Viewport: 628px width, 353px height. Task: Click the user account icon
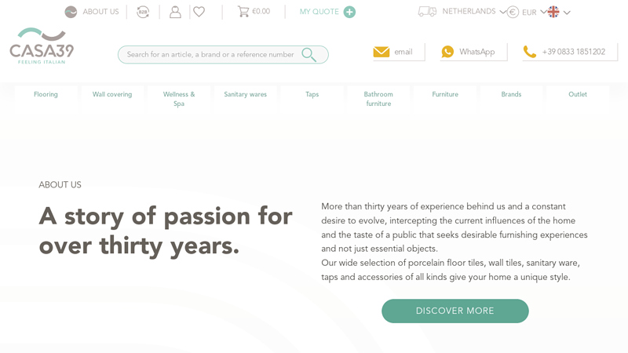tap(175, 12)
